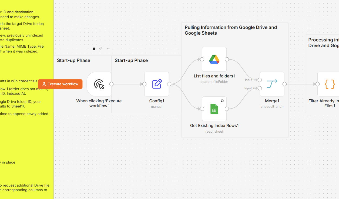Click output connector of the trigger node
Image resolution: width=339 pixels, height=199 pixels.
pos(111,84)
